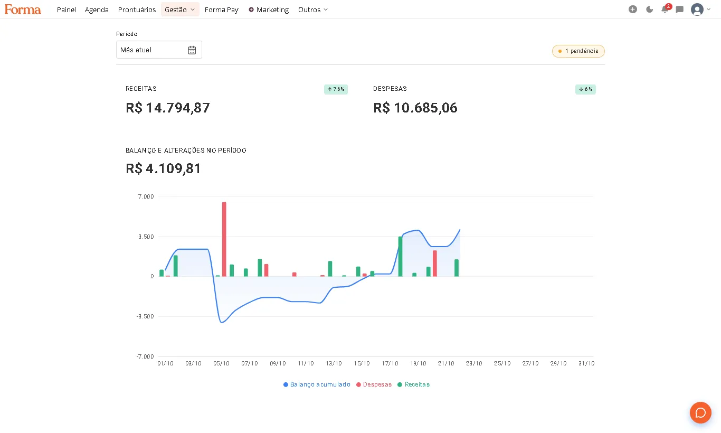The height and width of the screenshot is (433, 721).
Task: Toggle Receitas legend series
Action: 414,384
